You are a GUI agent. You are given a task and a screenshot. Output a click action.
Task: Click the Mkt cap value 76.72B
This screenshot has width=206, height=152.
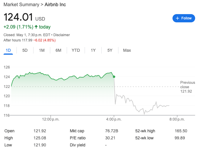click(112, 131)
